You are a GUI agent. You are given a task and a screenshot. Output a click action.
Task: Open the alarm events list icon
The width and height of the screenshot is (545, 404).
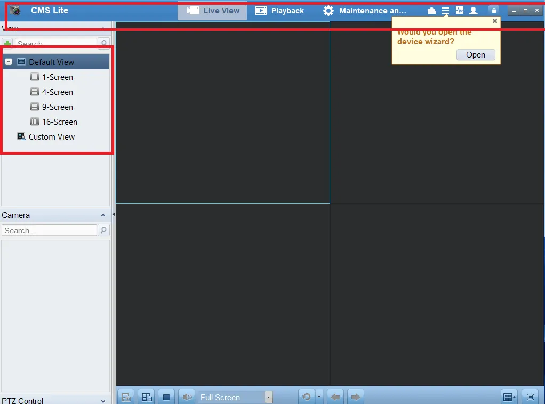click(x=445, y=10)
